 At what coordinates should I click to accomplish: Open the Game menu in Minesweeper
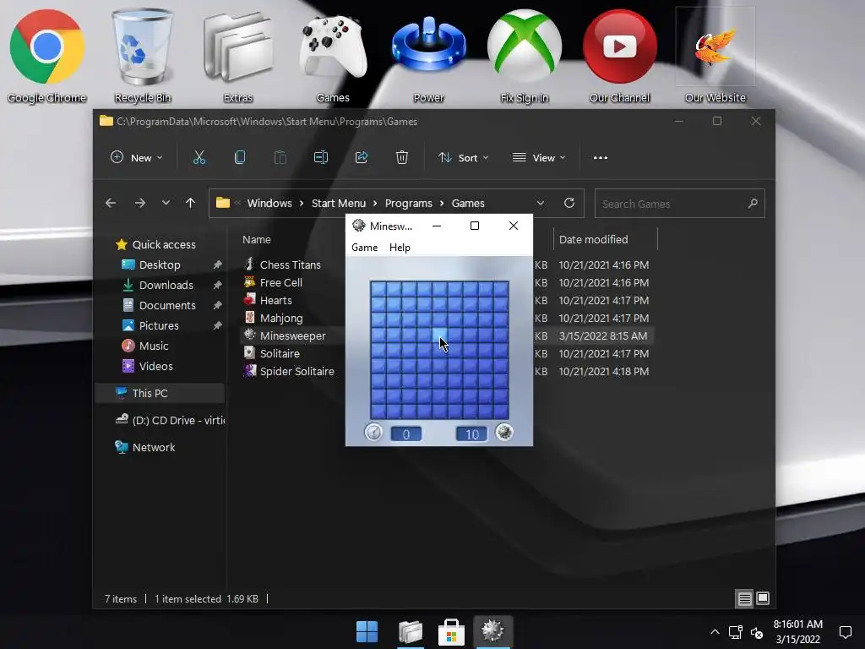365,248
